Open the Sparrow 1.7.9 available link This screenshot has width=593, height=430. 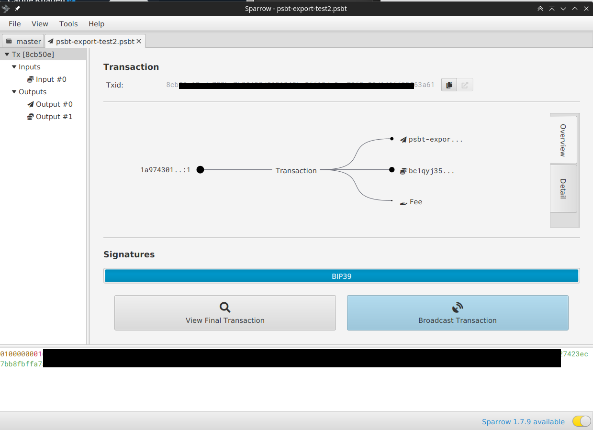pyautogui.click(x=523, y=421)
